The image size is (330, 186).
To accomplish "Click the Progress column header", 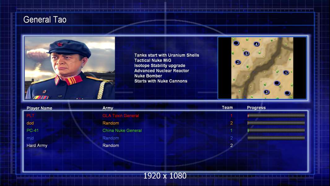I will coord(256,108).
